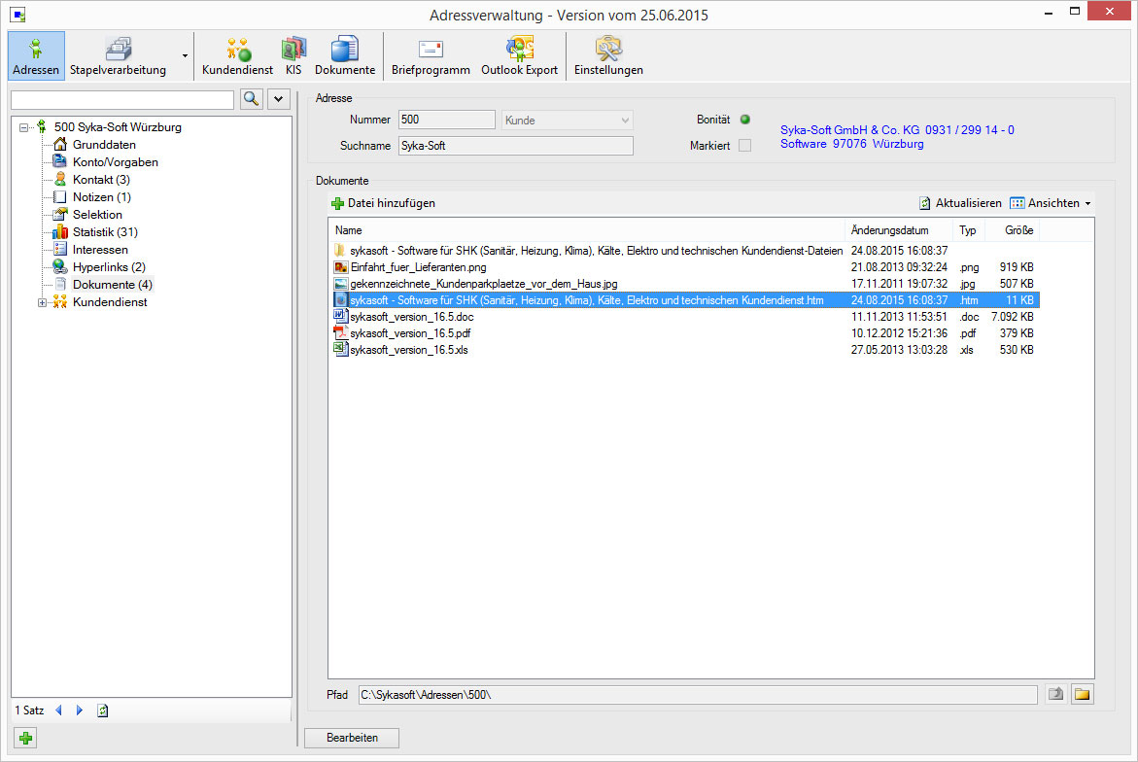Launch Outlook Export
The width and height of the screenshot is (1138, 762).
(x=520, y=56)
